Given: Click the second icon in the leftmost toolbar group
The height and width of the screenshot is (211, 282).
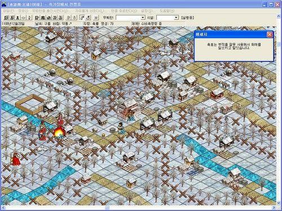Looking at the screenshot, I should coord(12,17).
